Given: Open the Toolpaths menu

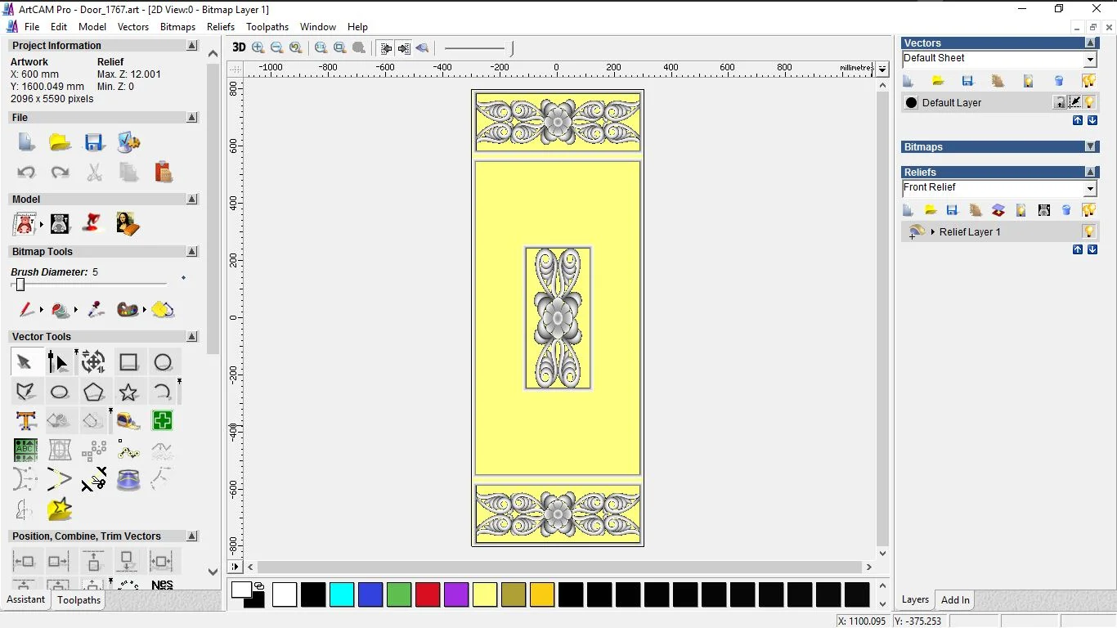Looking at the screenshot, I should coord(267,27).
